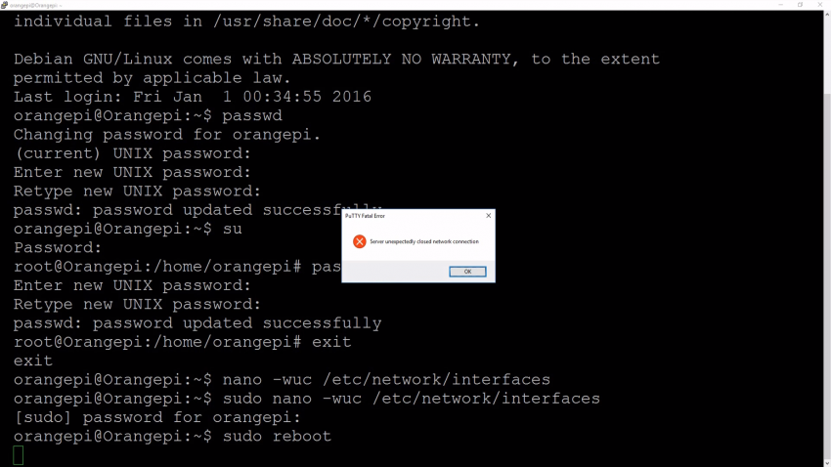Maximize the PuTTY terminal window

801,5
